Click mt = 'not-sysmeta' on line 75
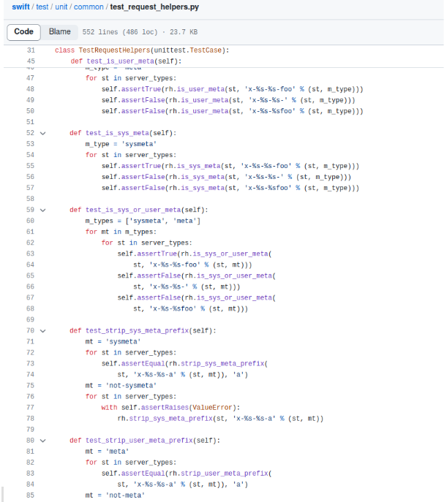 click(x=121, y=386)
